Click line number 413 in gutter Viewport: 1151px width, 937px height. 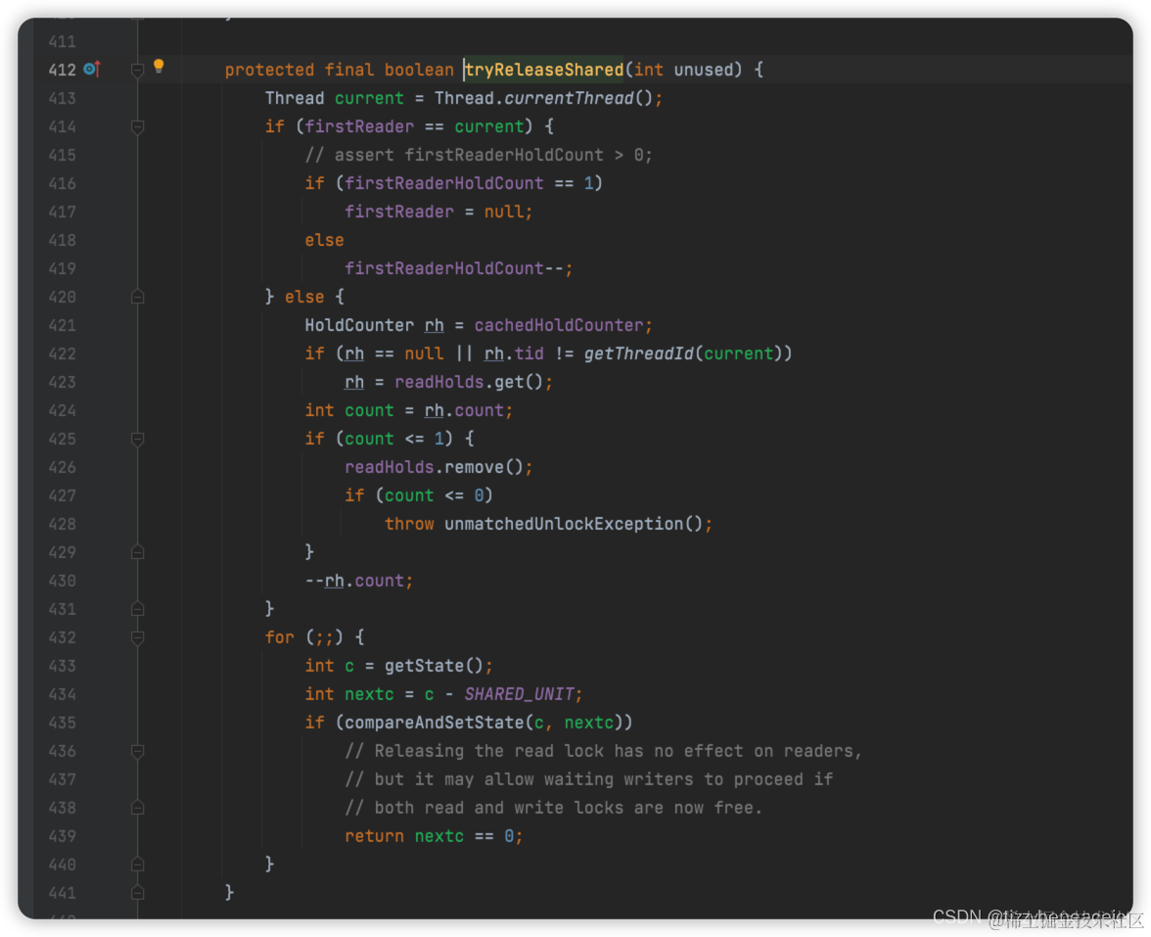coord(63,98)
